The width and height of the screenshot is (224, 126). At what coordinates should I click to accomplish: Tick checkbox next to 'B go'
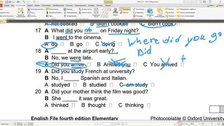coord(87,44)
